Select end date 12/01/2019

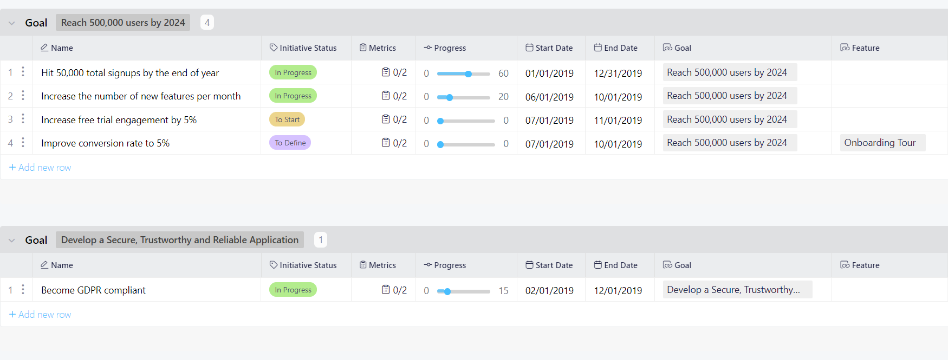(x=618, y=291)
